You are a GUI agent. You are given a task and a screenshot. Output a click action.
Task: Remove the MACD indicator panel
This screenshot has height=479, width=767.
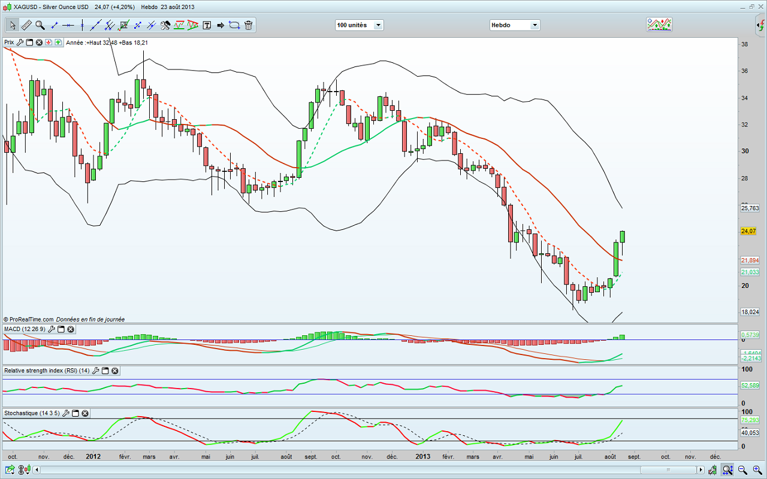[71, 329]
